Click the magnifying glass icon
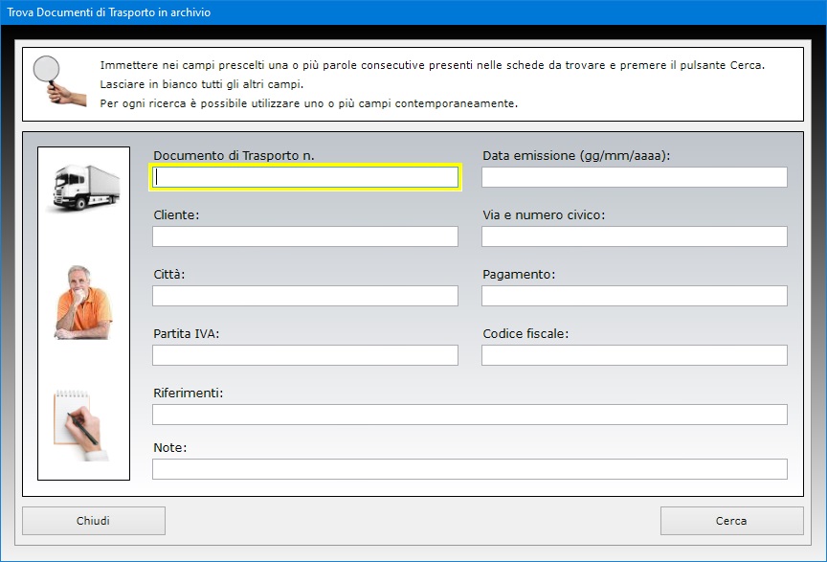Viewport: 827px width, 562px height. (59, 80)
